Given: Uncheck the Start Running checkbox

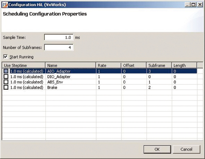Looking at the screenshot, I should pyautogui.click(x=6, y=57).
